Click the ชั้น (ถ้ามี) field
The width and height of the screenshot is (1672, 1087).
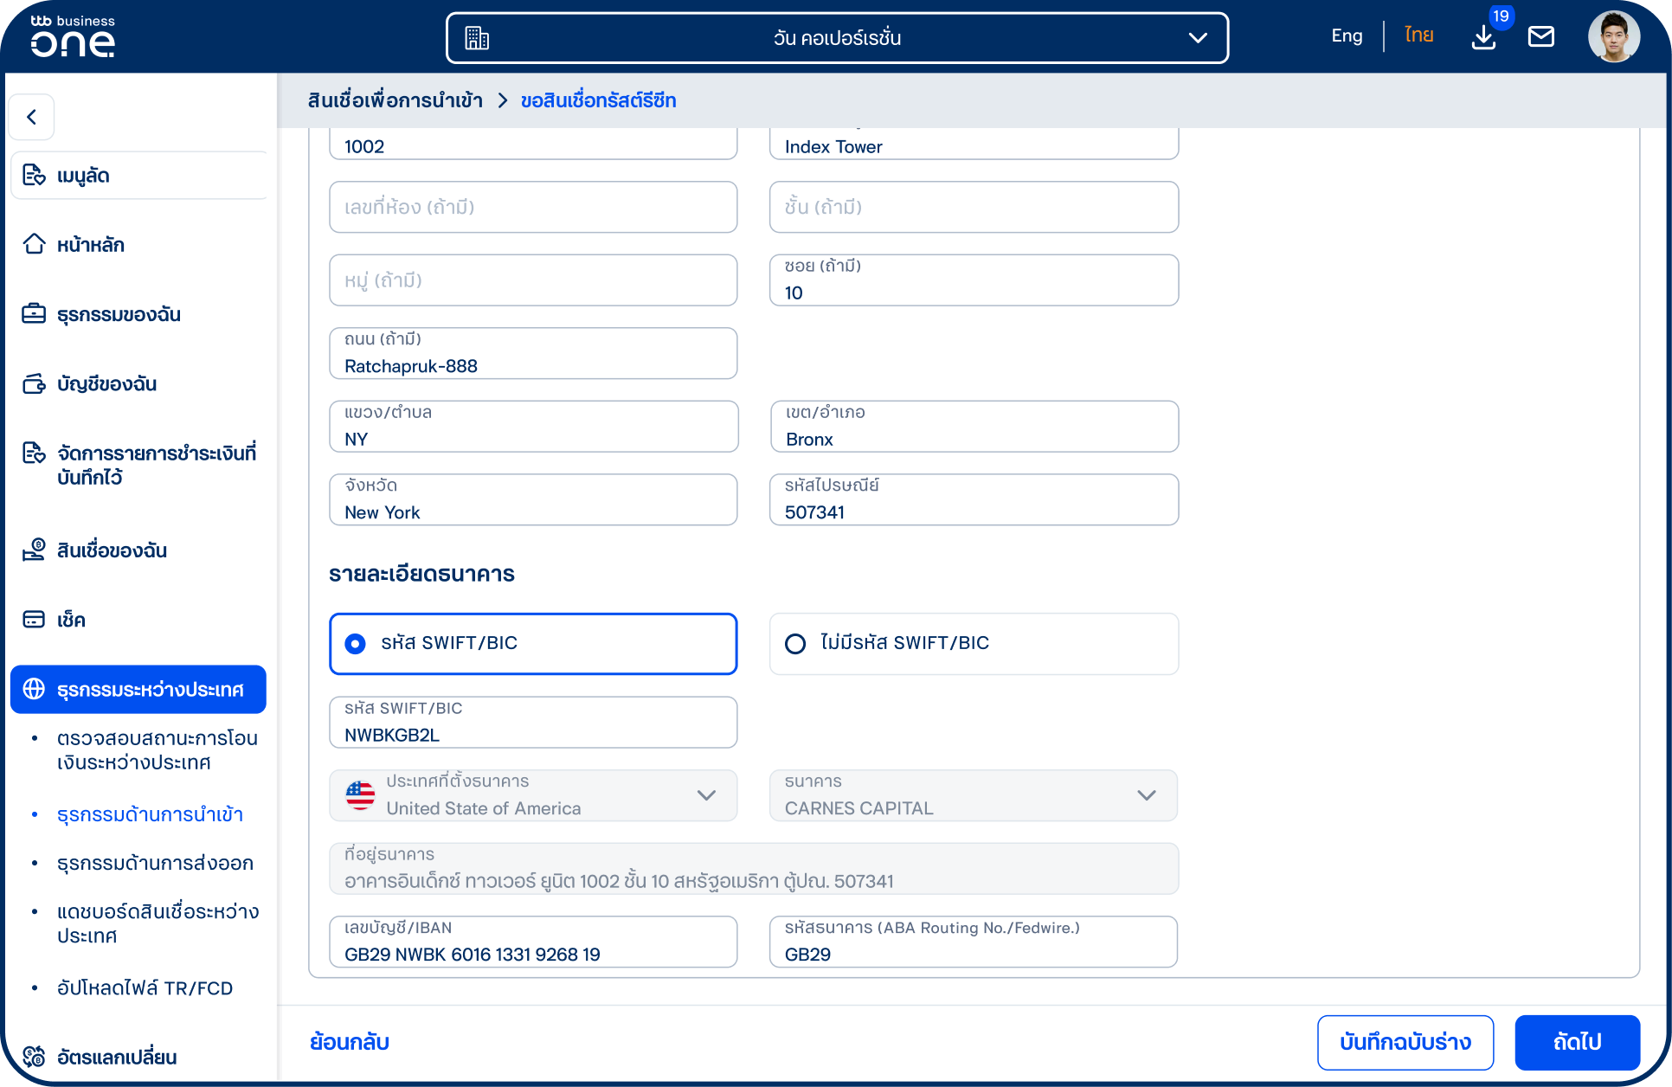pyautogui.click(x=974, y=207)
